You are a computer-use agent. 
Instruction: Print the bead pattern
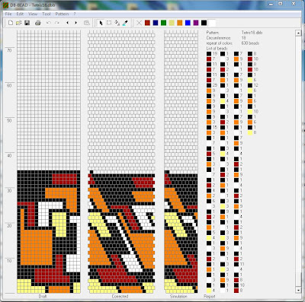38,23
